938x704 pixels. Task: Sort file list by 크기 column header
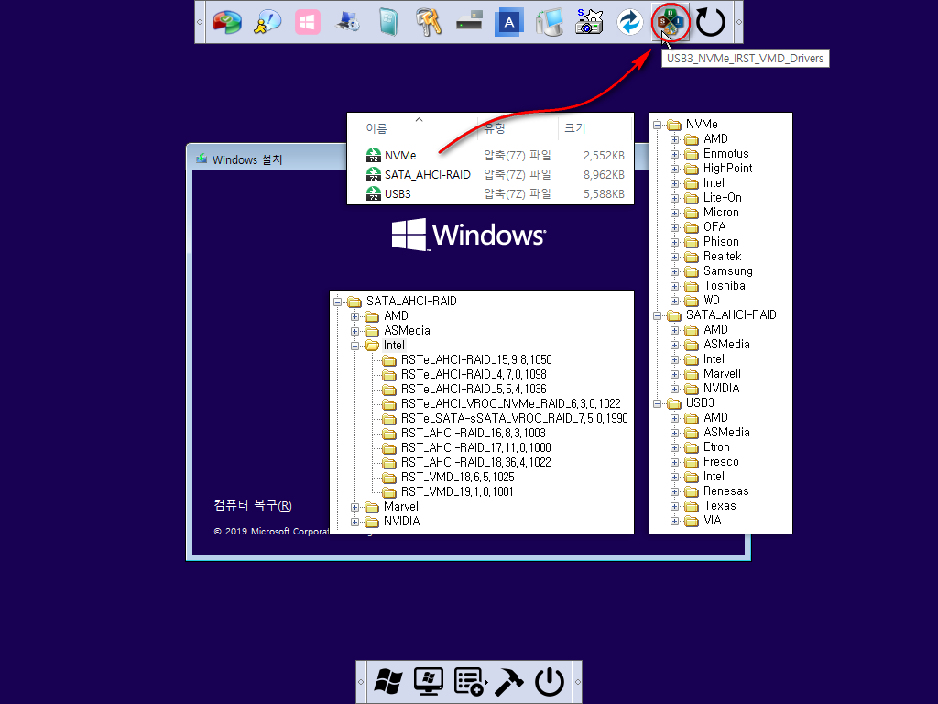click(x=575, y=128)
